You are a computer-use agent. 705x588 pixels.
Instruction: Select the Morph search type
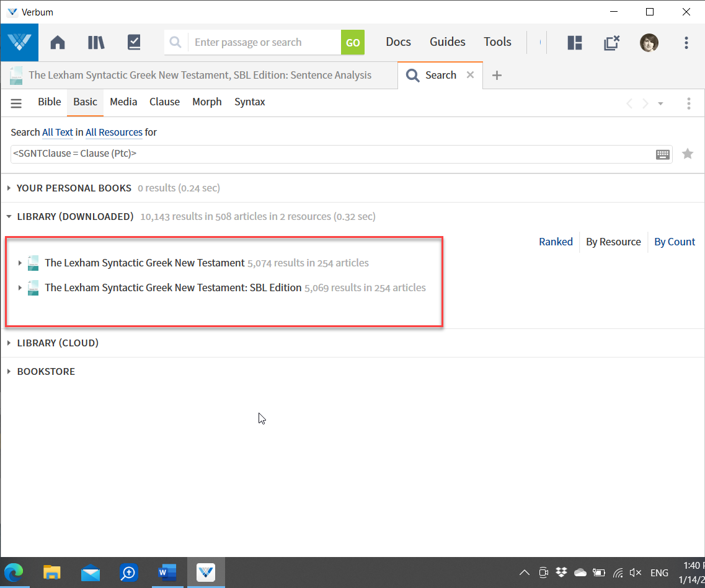click(207, 102)
